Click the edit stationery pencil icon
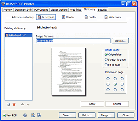Screen dimensions: 138x121 click(9, 104)
